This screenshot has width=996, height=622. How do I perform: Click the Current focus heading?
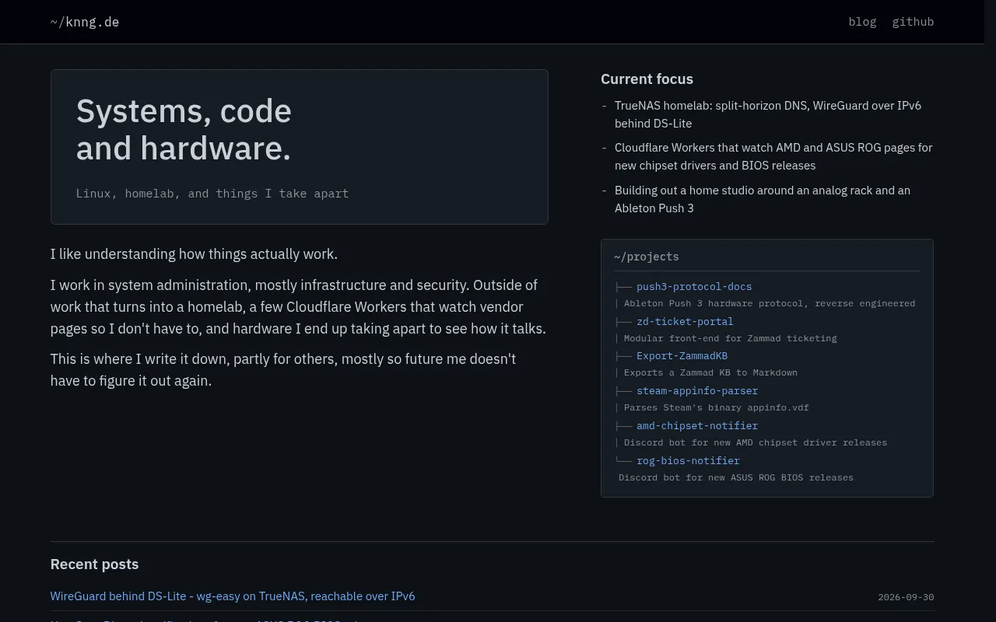click(647, 79)
